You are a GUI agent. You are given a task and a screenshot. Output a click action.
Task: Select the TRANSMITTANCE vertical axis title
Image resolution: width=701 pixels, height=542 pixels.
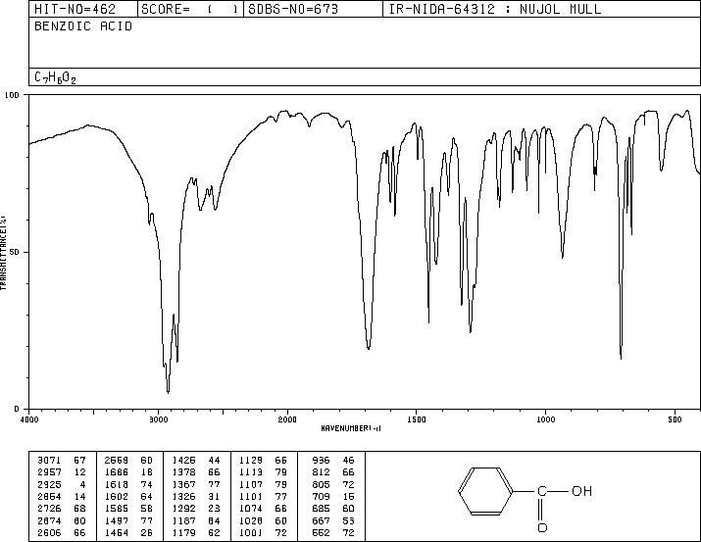coord(3,253)
